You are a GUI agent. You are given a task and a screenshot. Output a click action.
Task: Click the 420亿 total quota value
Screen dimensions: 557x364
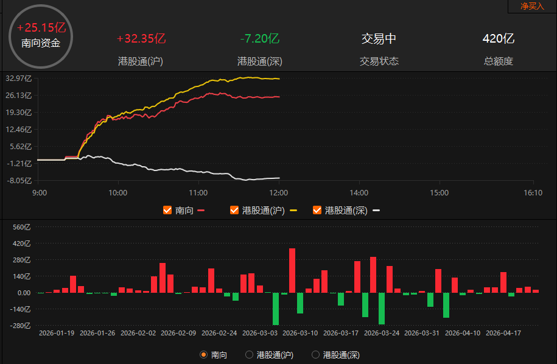point(499,39)
